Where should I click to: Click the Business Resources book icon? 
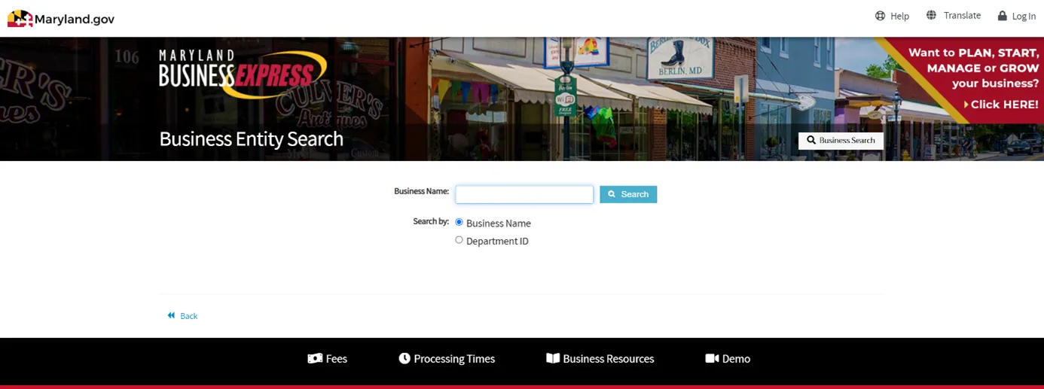point(553,359)
